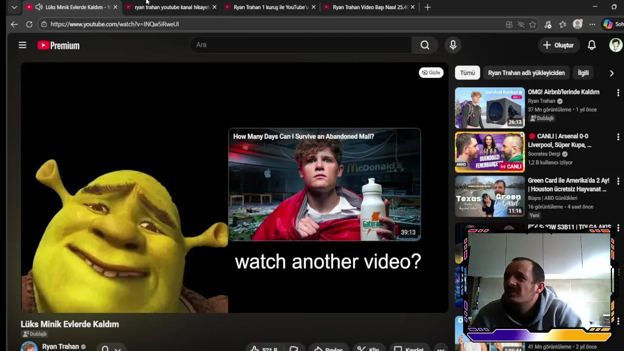Screen dimensions: 624x351
Task: Open Ryan Trahan channel name below video
Action: tap(60, 347)
